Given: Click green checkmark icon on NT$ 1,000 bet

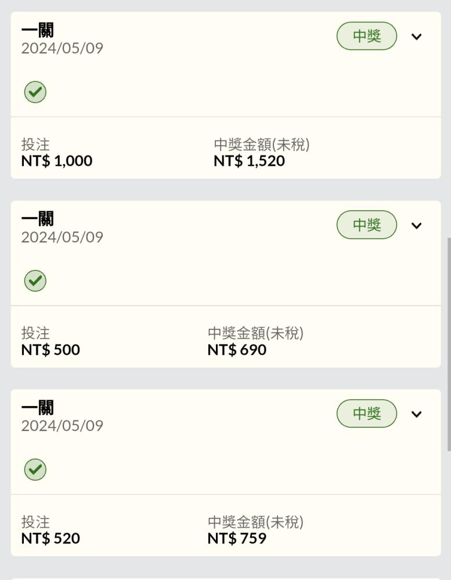Looking at the screenshot, I should [x=35, y=92].
